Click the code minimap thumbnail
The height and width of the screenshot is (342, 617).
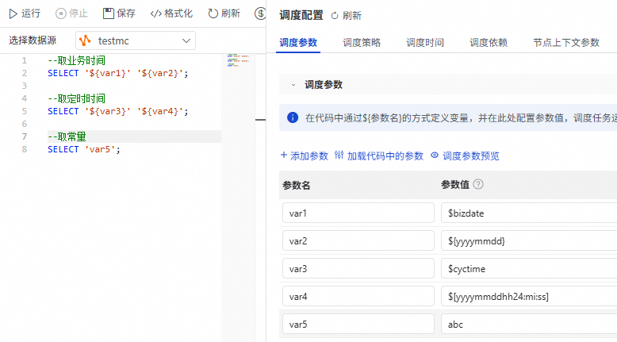pos(238,60)
